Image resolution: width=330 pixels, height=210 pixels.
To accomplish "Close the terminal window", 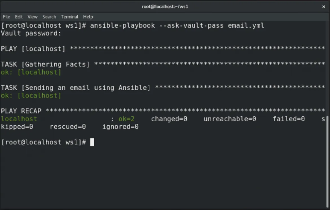I will tap(324, 6).
